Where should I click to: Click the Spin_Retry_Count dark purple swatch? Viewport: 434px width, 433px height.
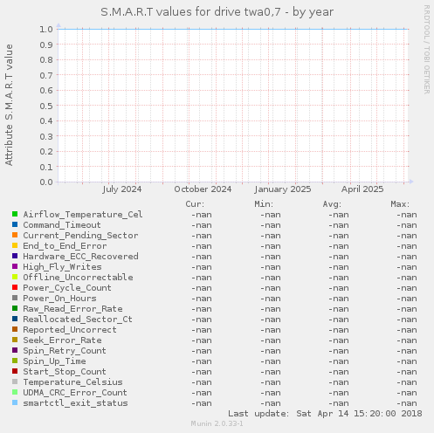(15, 350)
